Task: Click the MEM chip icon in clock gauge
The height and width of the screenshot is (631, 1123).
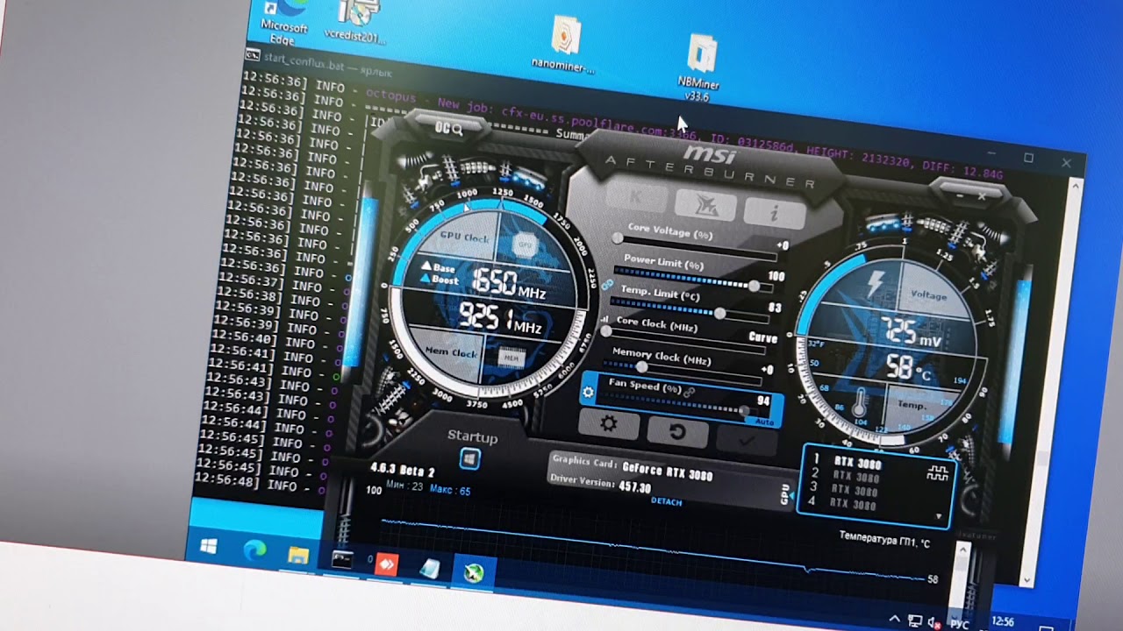Action: (512, 357)
